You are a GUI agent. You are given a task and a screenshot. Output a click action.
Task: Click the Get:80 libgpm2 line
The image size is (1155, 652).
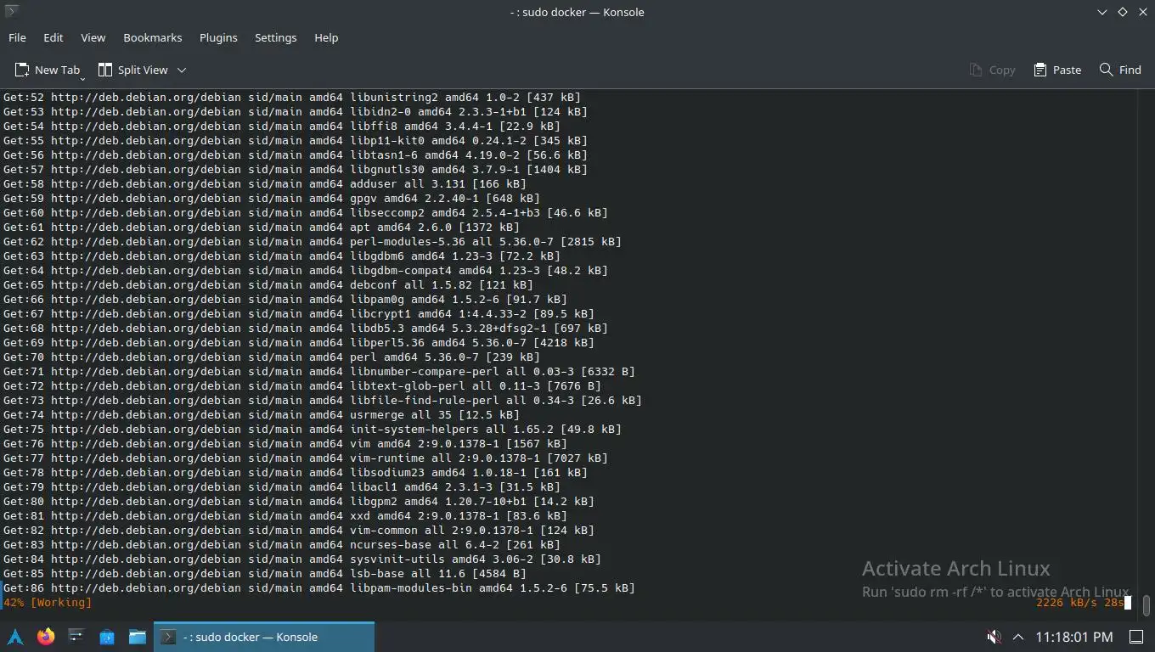click(x=299, y=501)
